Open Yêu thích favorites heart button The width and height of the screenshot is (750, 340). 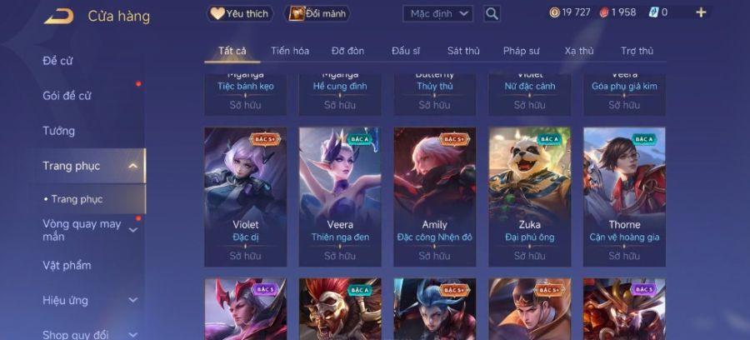(x=240, y=13)
